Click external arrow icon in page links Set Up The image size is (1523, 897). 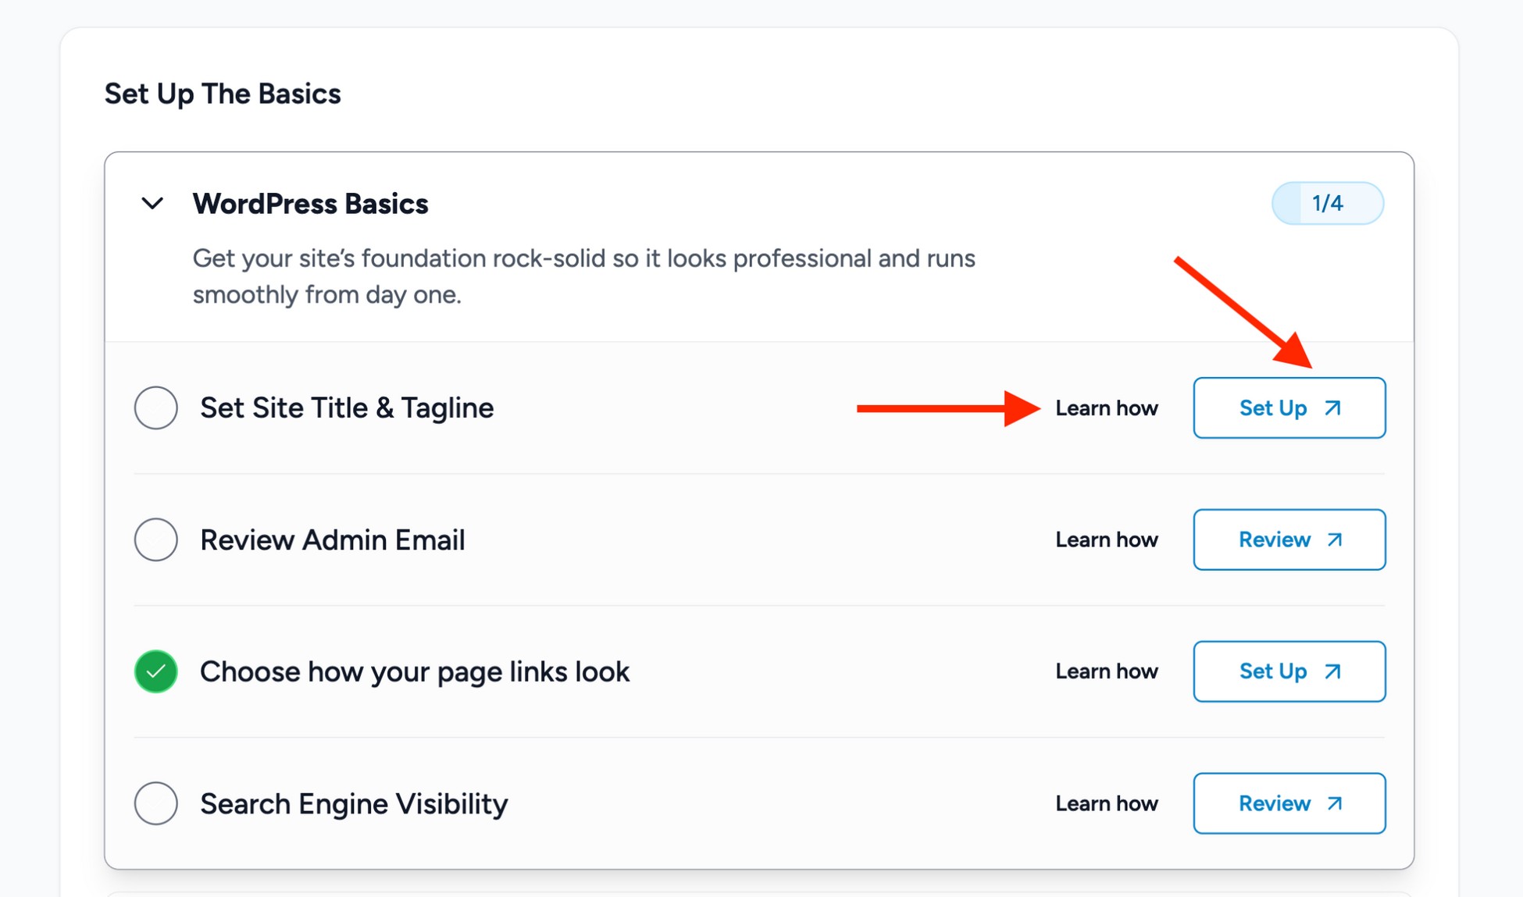click(1333, 671)
